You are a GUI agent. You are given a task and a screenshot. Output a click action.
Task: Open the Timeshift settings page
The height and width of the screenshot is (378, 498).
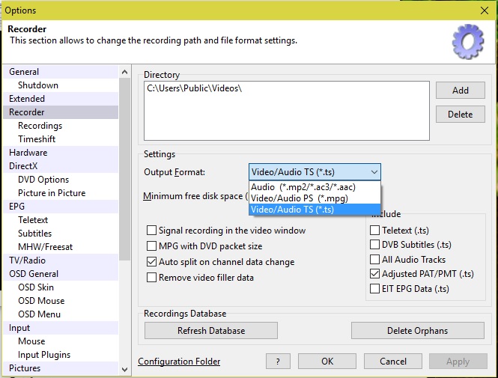pyautogui.click(x=37, y=139)
